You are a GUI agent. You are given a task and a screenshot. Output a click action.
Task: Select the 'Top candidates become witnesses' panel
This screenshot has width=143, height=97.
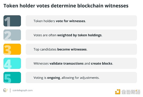click(81, 49)
